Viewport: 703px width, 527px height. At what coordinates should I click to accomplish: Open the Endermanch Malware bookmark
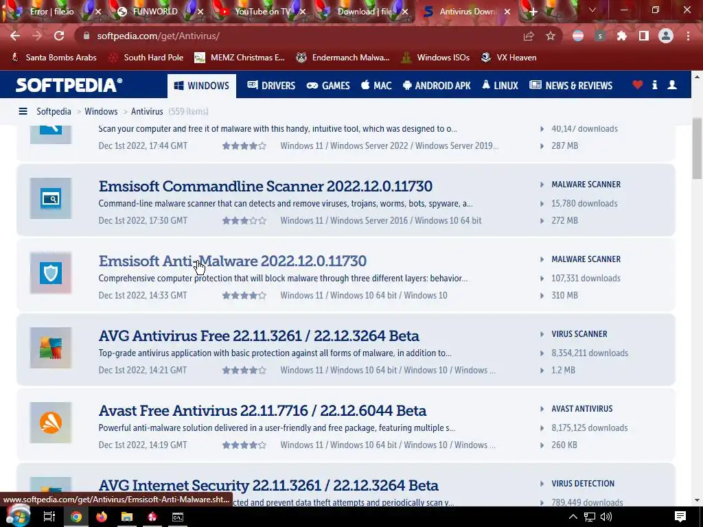coord(343,58)
